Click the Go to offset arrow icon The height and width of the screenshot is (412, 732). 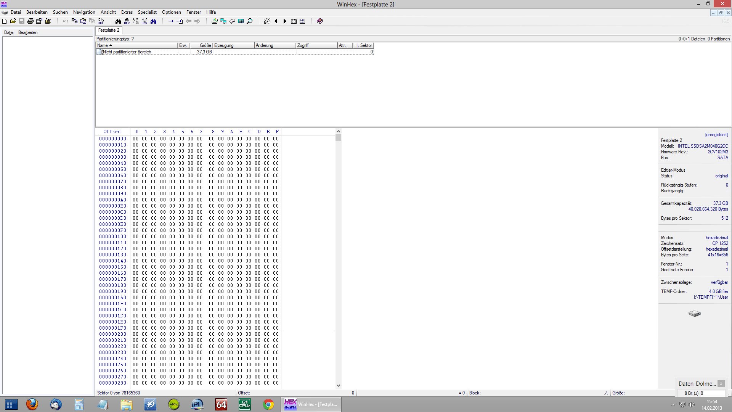[x=171, y=21]
